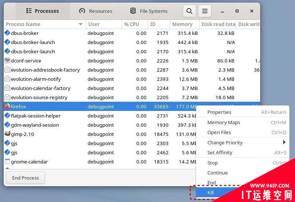Image resolution: width=295 pixels, height=202 pixels.
Task: Maximize the System Monitor window
Action: [237, 11]
